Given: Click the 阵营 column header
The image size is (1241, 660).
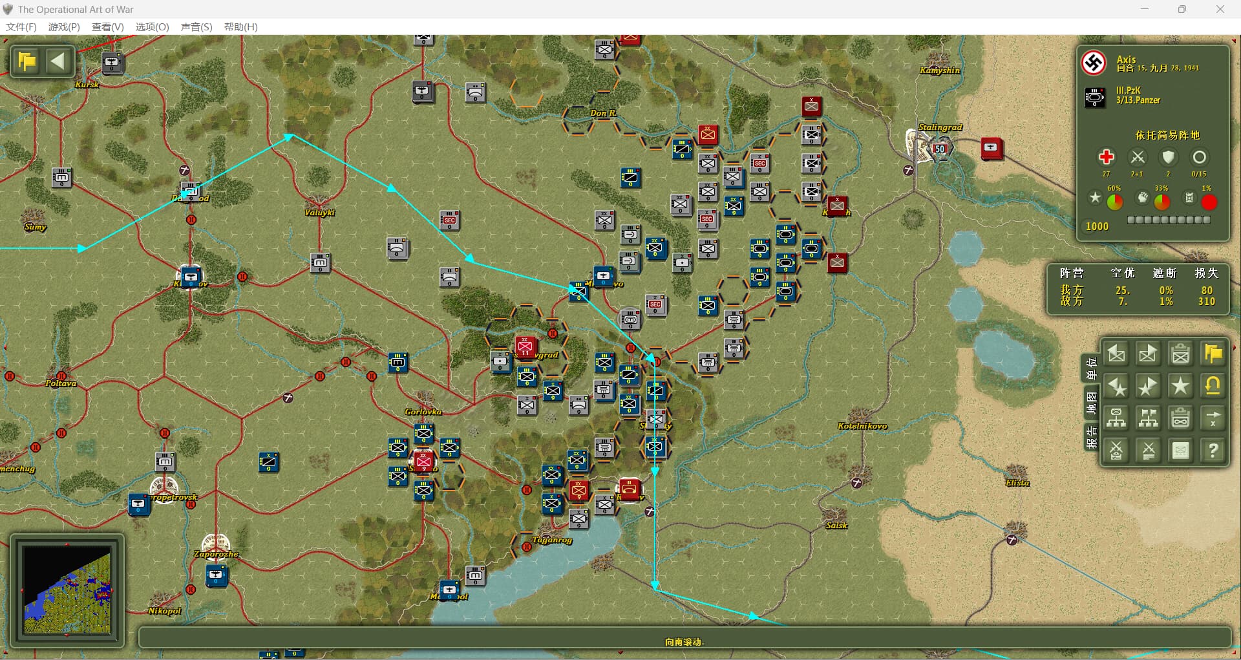Looking at the screenshot, I should (1072, 273).
